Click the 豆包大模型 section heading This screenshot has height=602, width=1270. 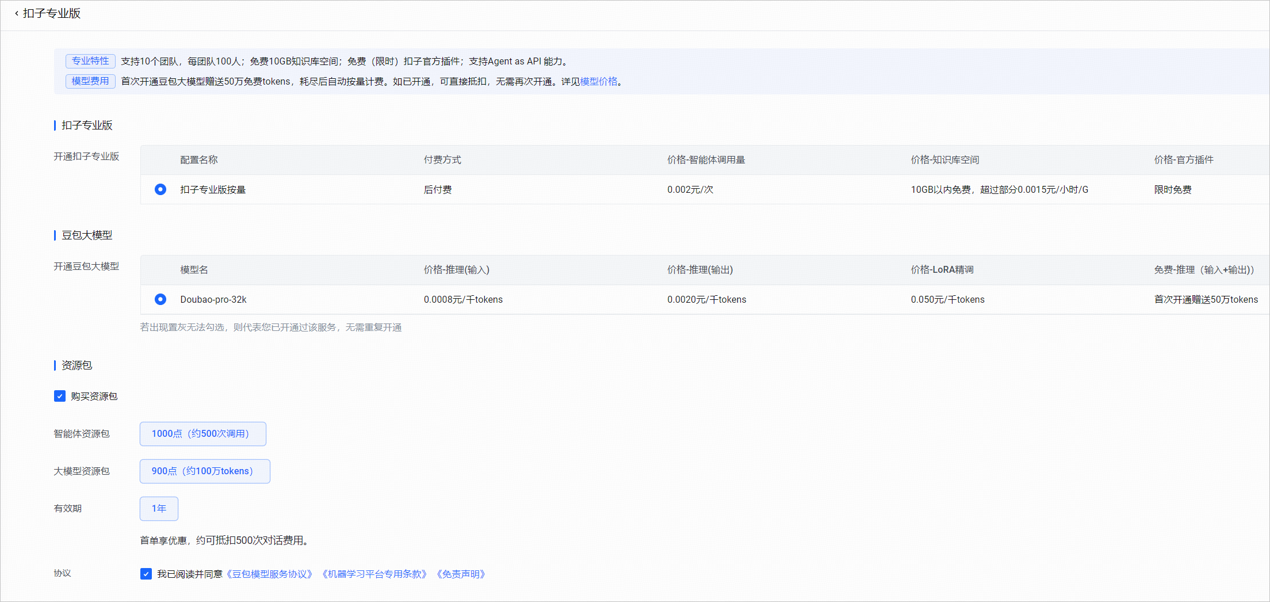click(87, 235)
